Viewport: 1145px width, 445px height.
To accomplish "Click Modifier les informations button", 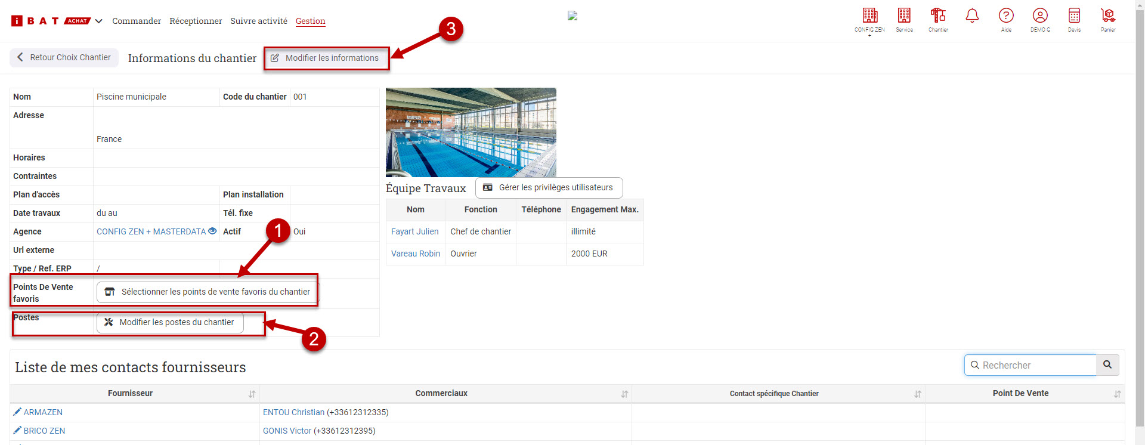I will coord(326,58).
